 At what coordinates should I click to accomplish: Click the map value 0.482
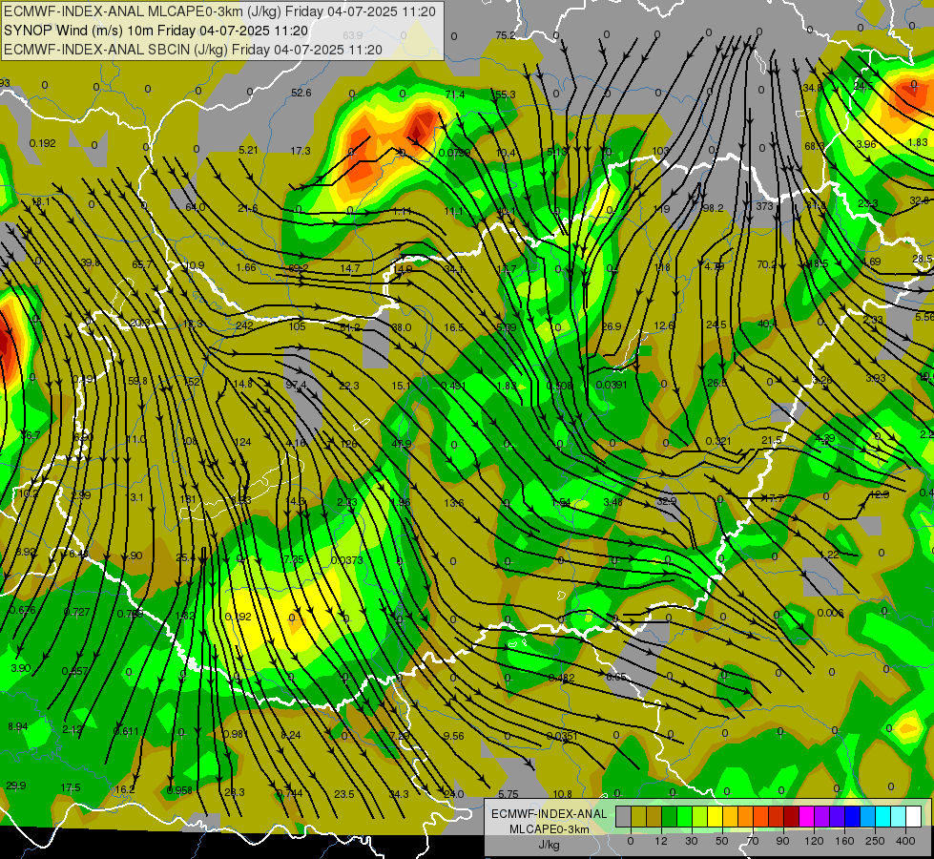point(562,678)
